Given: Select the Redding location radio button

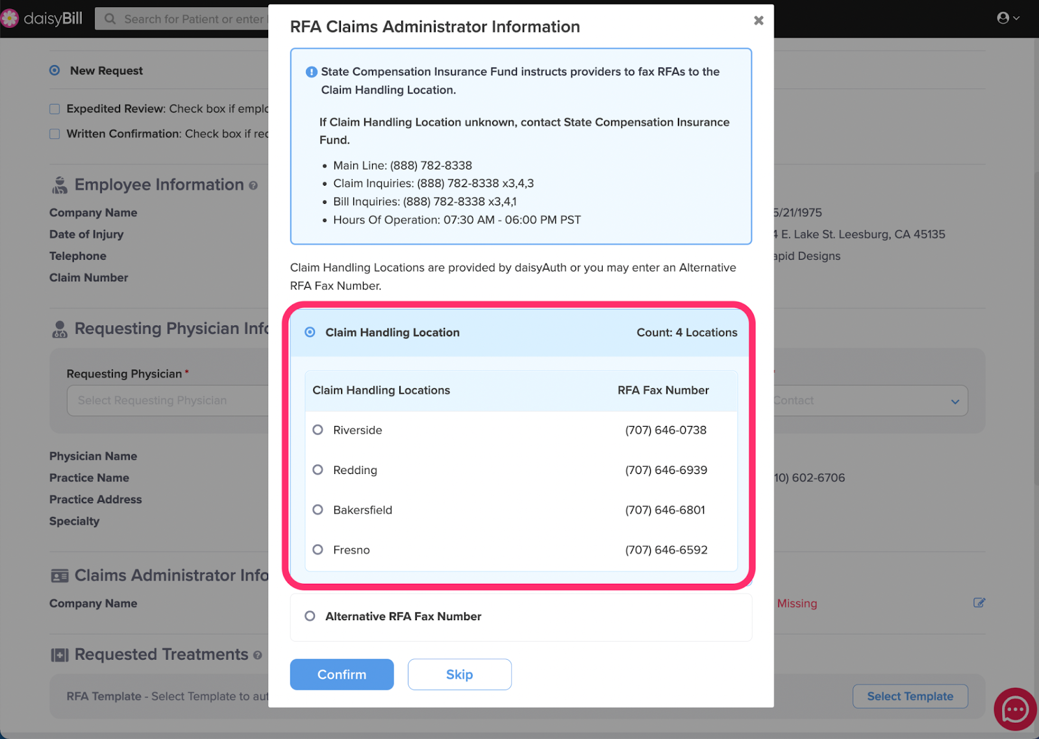Looking at the screenshot, I should click(318, 470).
